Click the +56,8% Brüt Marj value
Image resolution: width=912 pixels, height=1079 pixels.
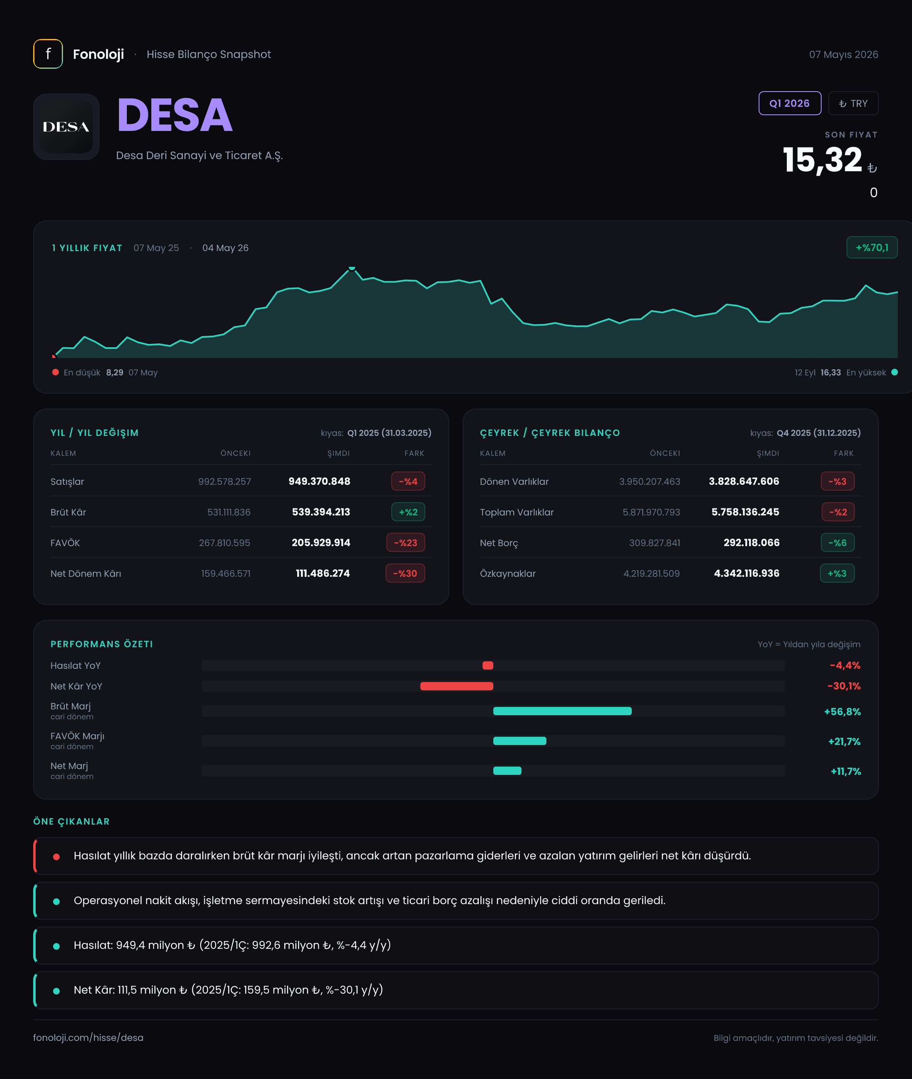(x=842, y=711)
